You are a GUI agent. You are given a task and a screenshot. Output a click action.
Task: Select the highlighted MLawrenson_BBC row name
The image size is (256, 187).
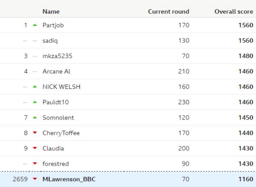69,179
